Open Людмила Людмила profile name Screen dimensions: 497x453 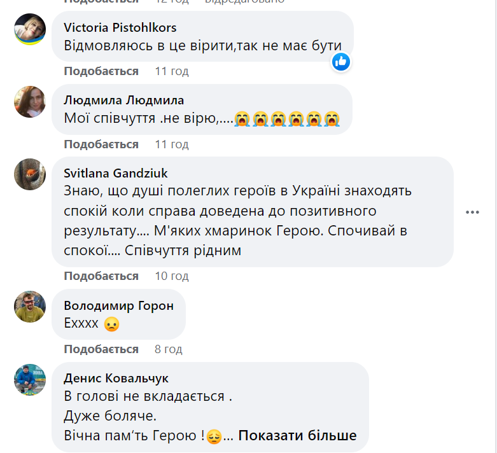(x=123, y=101)
